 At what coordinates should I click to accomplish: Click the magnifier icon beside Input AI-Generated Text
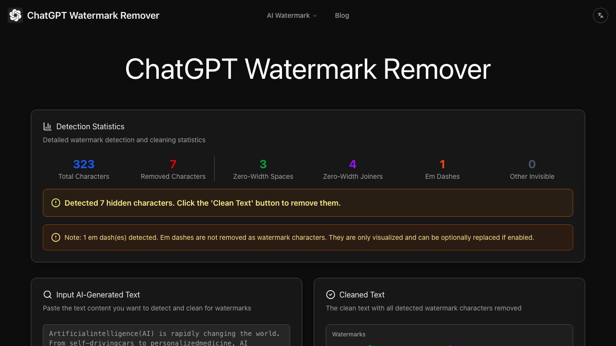click(x=47, y=295)
